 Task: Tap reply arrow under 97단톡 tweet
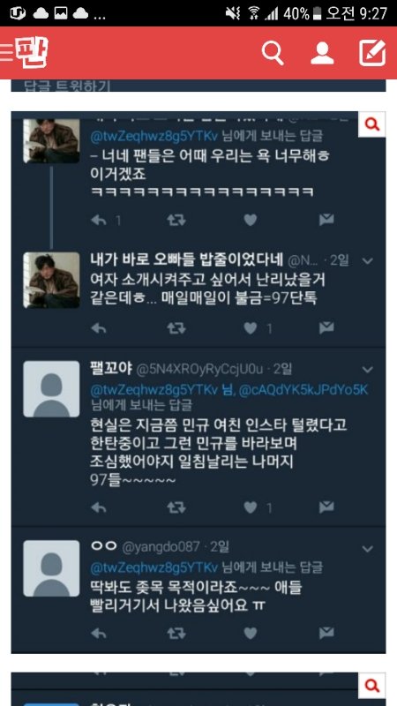pos(99,328)
